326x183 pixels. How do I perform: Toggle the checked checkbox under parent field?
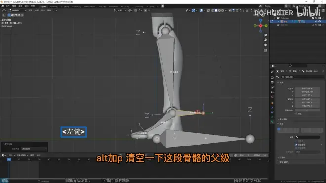[x=296, y=145]
